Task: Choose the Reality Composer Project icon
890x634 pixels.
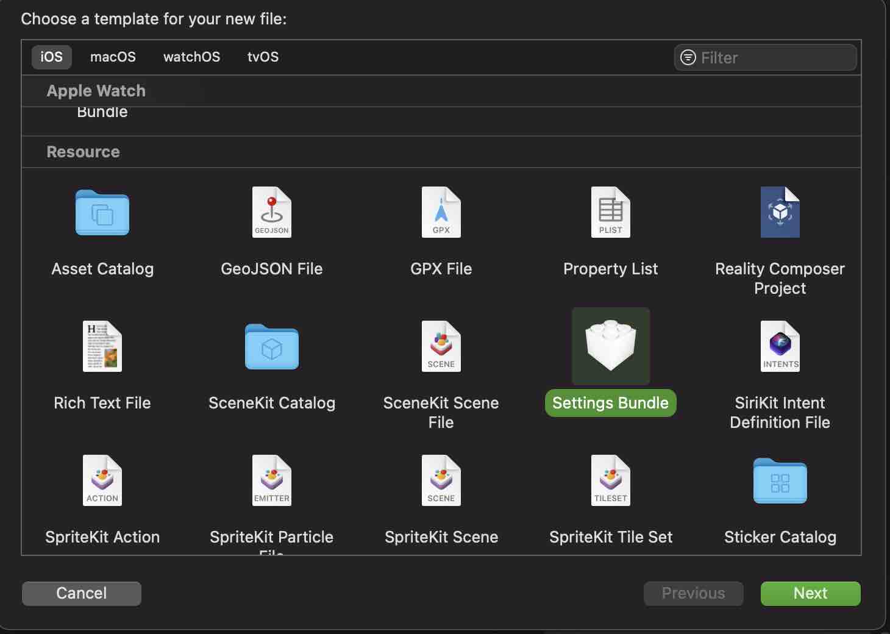Action: [x=780, y=212]
